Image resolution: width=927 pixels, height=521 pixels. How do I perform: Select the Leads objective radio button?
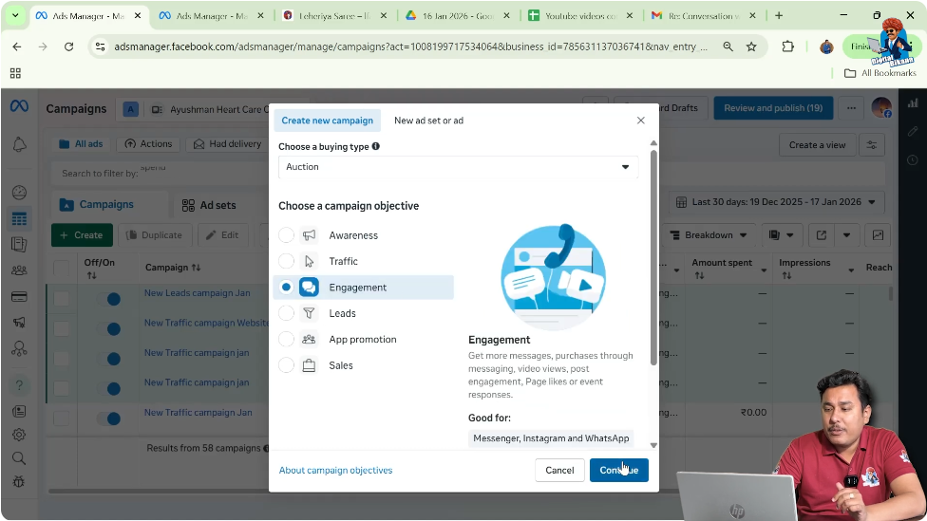(x=286, y=313)
